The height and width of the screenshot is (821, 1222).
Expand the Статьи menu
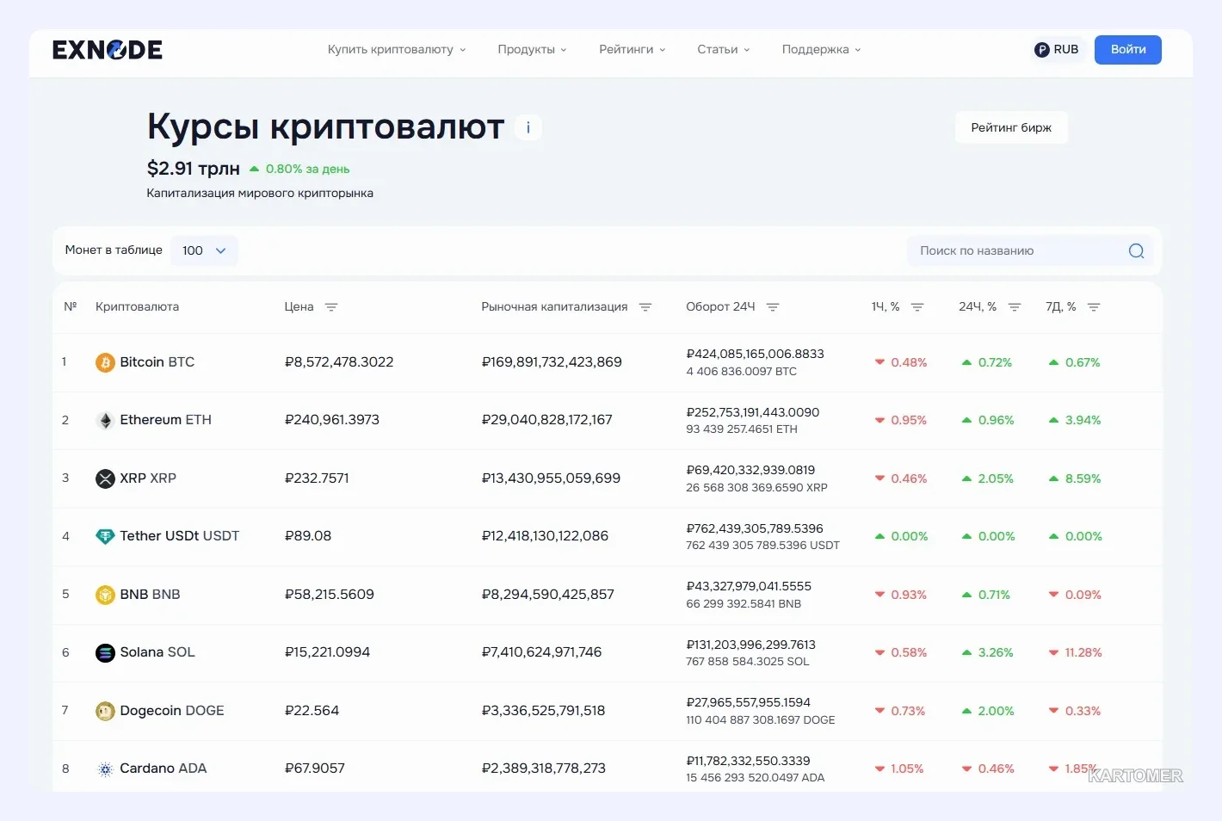[x=724, y=49]
